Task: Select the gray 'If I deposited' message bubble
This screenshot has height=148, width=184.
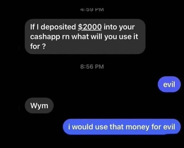Action: [x=85, y=36]
